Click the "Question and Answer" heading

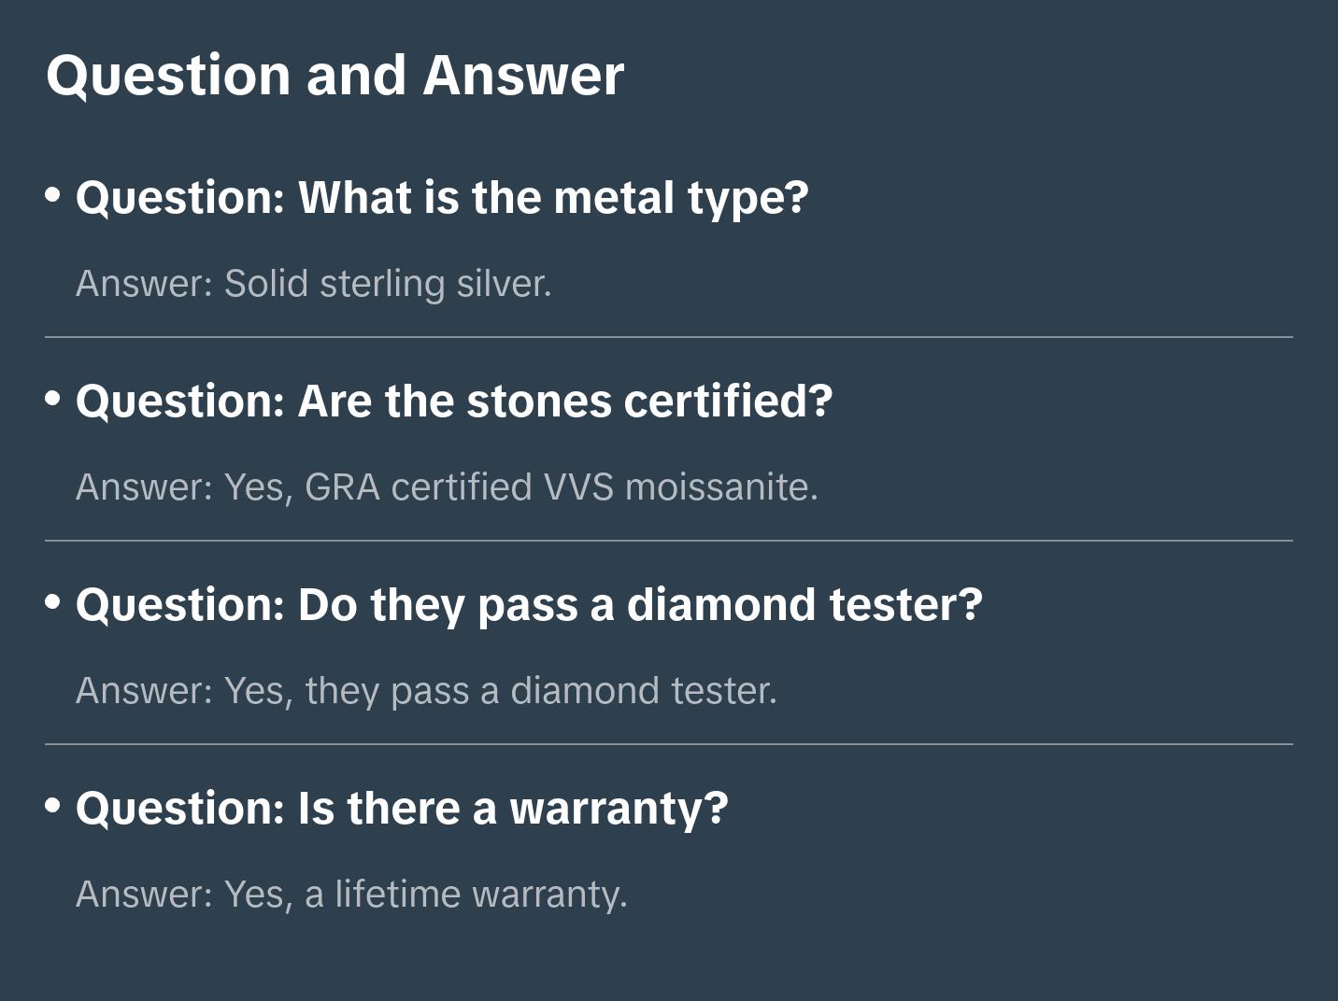point(334,75)
